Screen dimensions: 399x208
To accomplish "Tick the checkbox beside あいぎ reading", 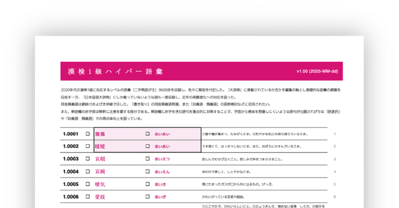I will pyautogui.click(x=148, y=197).
